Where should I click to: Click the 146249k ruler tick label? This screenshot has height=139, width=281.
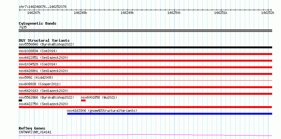(128, 13)
